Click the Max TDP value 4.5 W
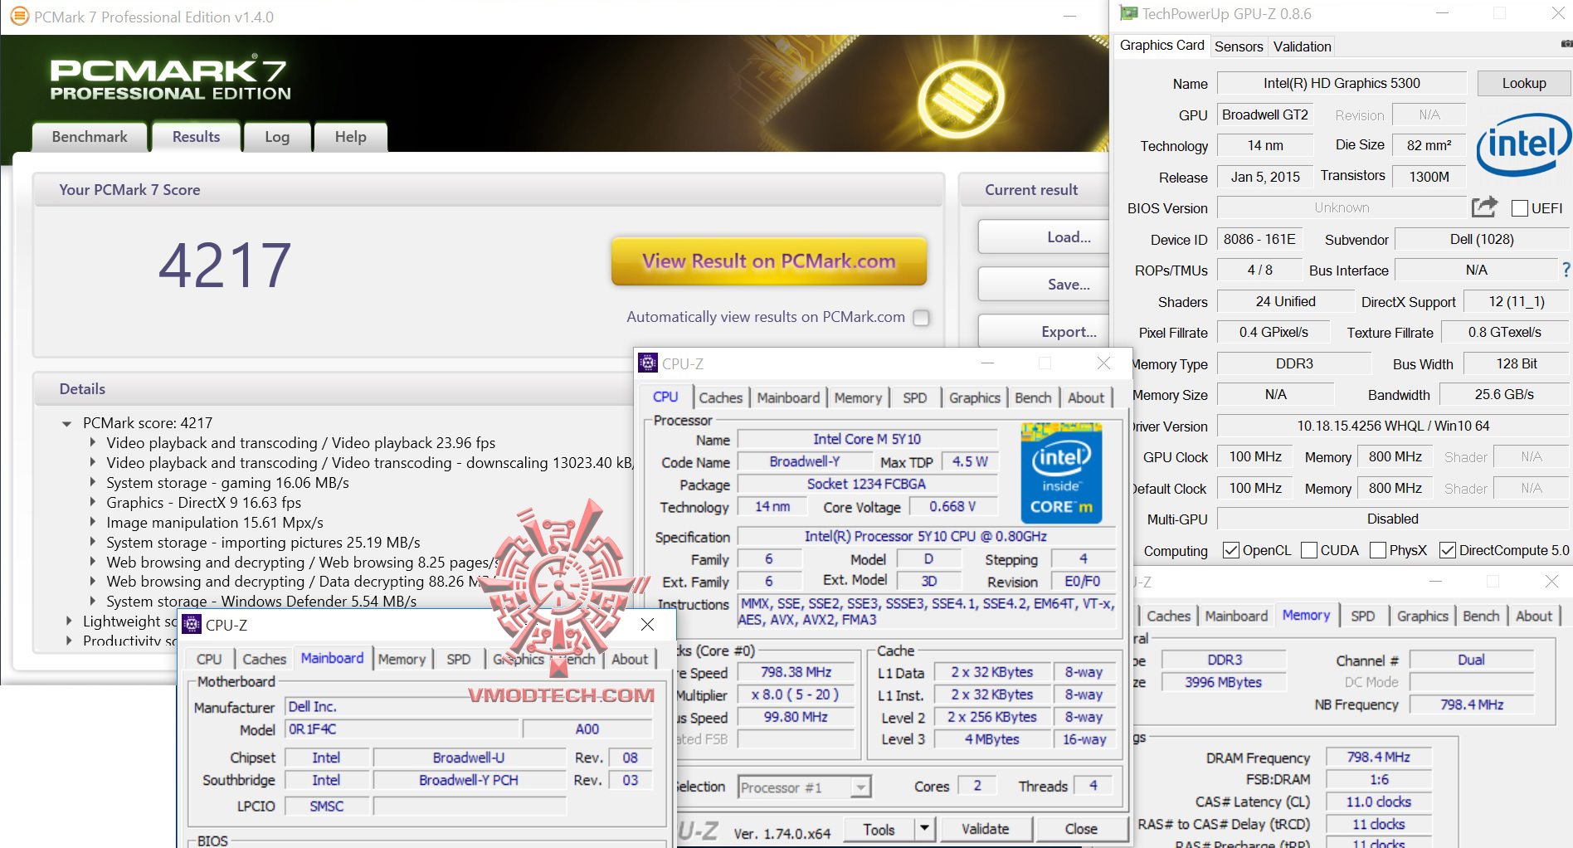This screenshot has height=848, width=1573. click(970, 461)
